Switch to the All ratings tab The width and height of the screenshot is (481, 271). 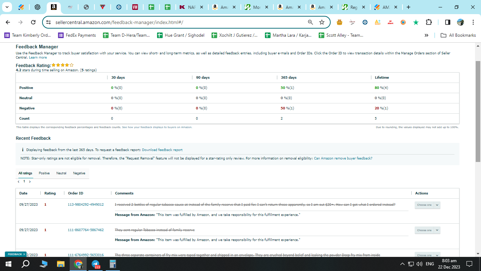click(25, 173)
